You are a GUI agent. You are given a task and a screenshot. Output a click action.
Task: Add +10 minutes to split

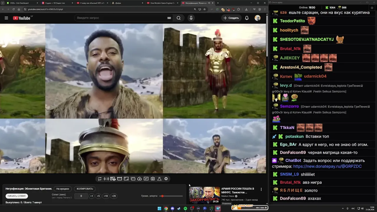[106, 196]
